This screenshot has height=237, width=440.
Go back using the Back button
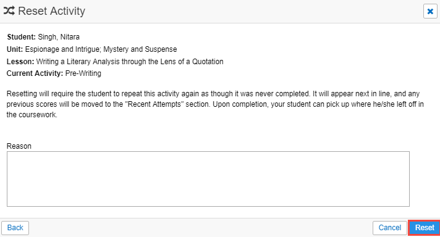coord(15,228)
